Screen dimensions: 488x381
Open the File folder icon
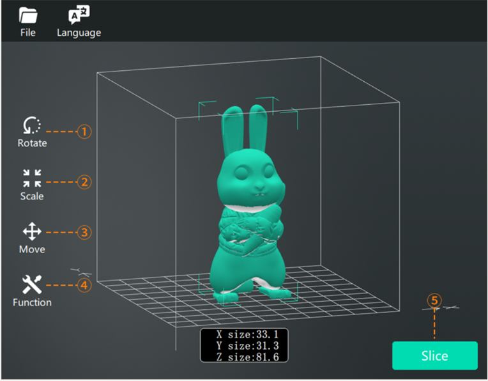coord(27,14)
